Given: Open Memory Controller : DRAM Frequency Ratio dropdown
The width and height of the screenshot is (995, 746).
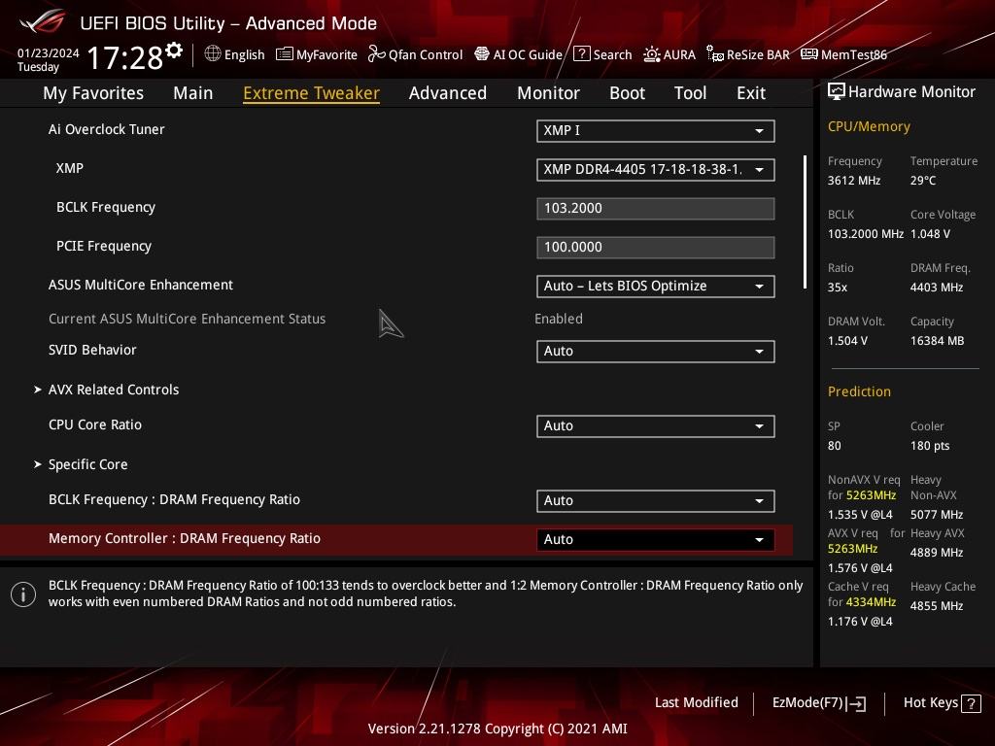Looking at the screenshot, I should pyautogui.click(x=656, y=540).
